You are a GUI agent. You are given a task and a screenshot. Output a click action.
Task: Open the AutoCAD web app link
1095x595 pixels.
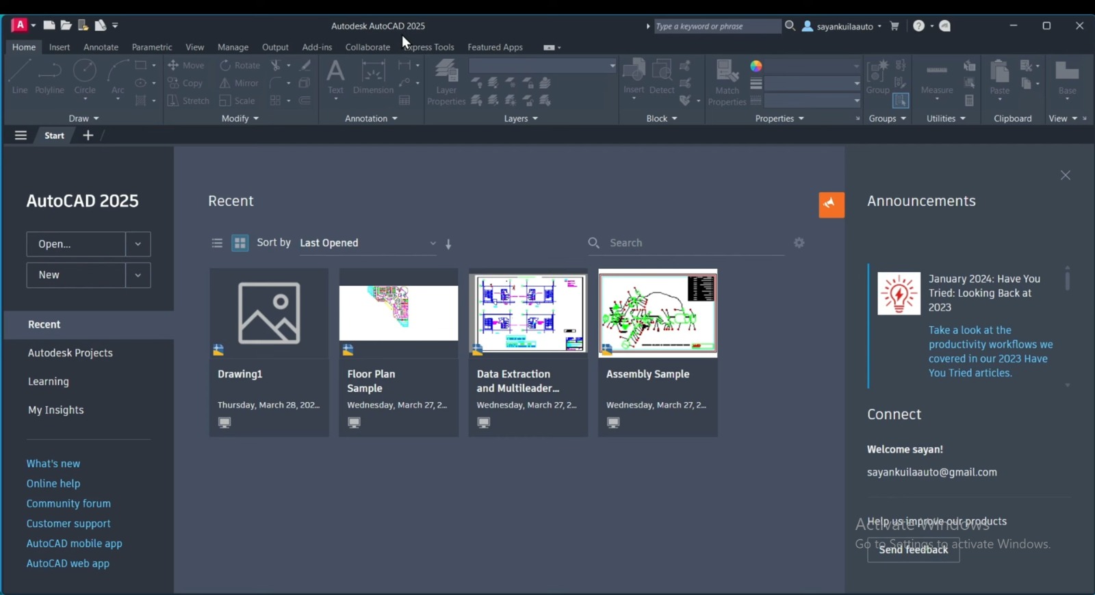(x=68, y=564)
